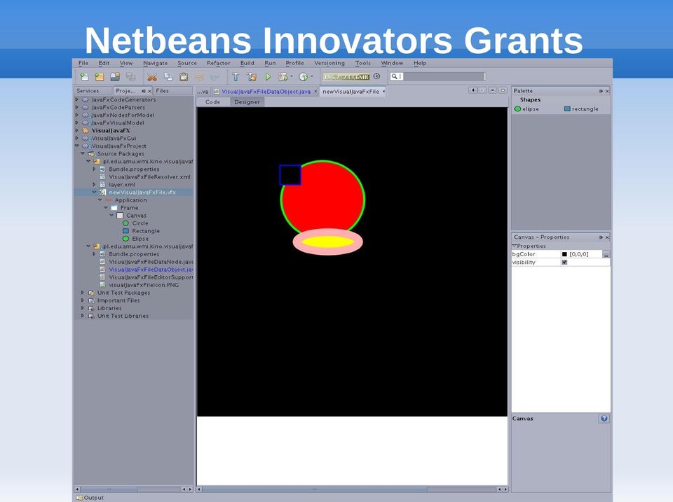Click the blue square on the canvas
The height and width of the screenshot is (502, 673).
point(290,175)
